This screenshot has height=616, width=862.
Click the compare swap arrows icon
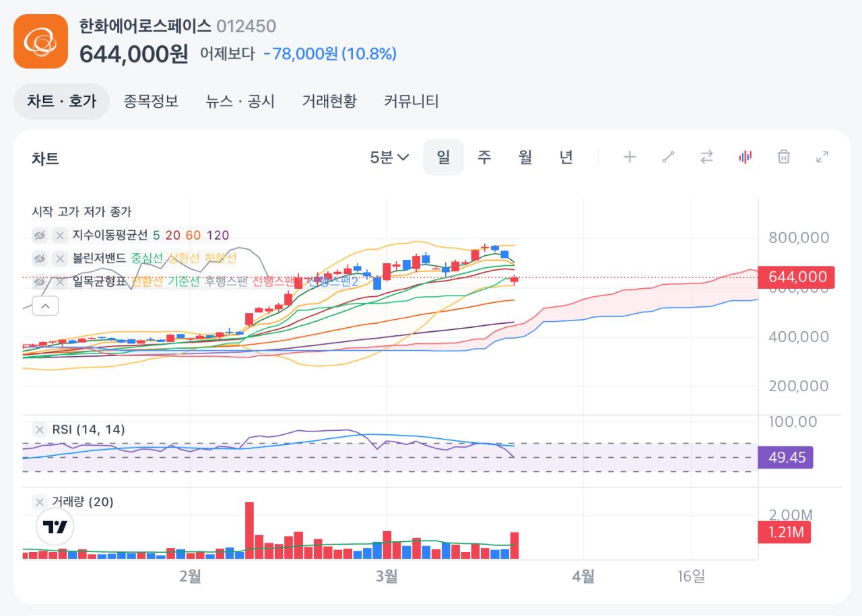(706, 158)
